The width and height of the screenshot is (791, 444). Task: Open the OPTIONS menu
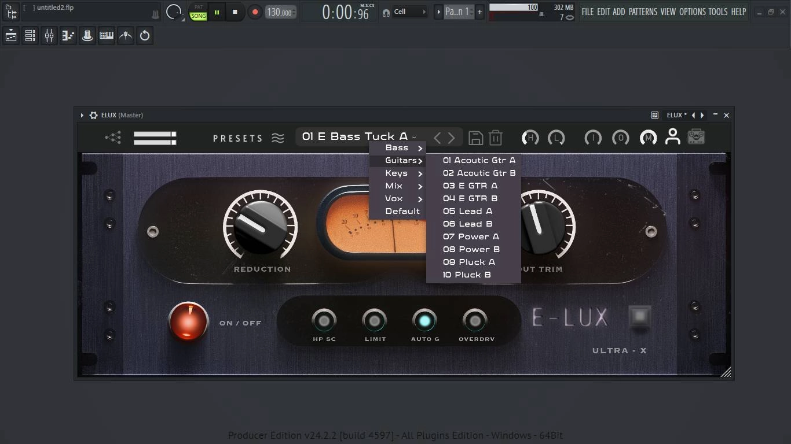(692, 12)
